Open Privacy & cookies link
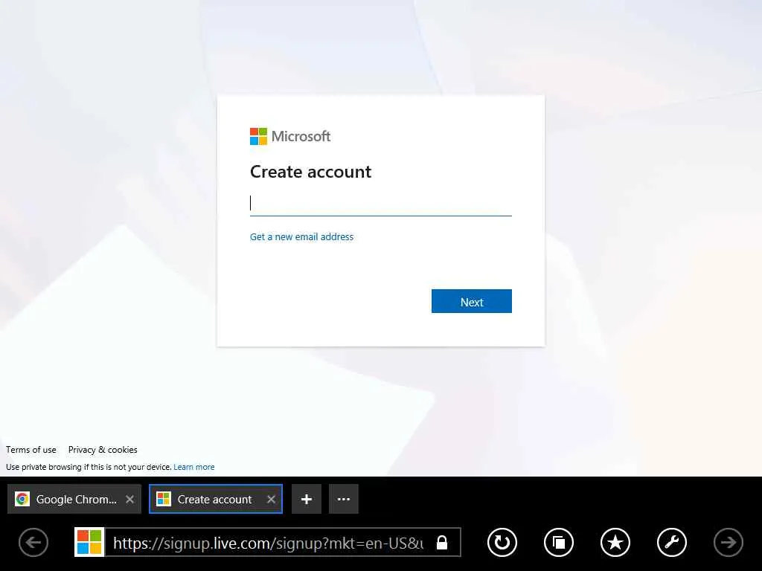The image size is (762, 571). point(103,450)
